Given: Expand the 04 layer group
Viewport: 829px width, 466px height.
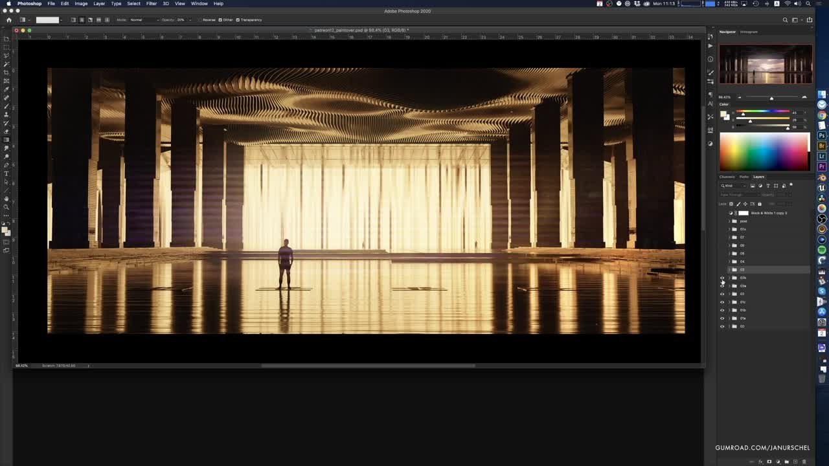Looking at the screenshot, I should click(x=729, y=261).
